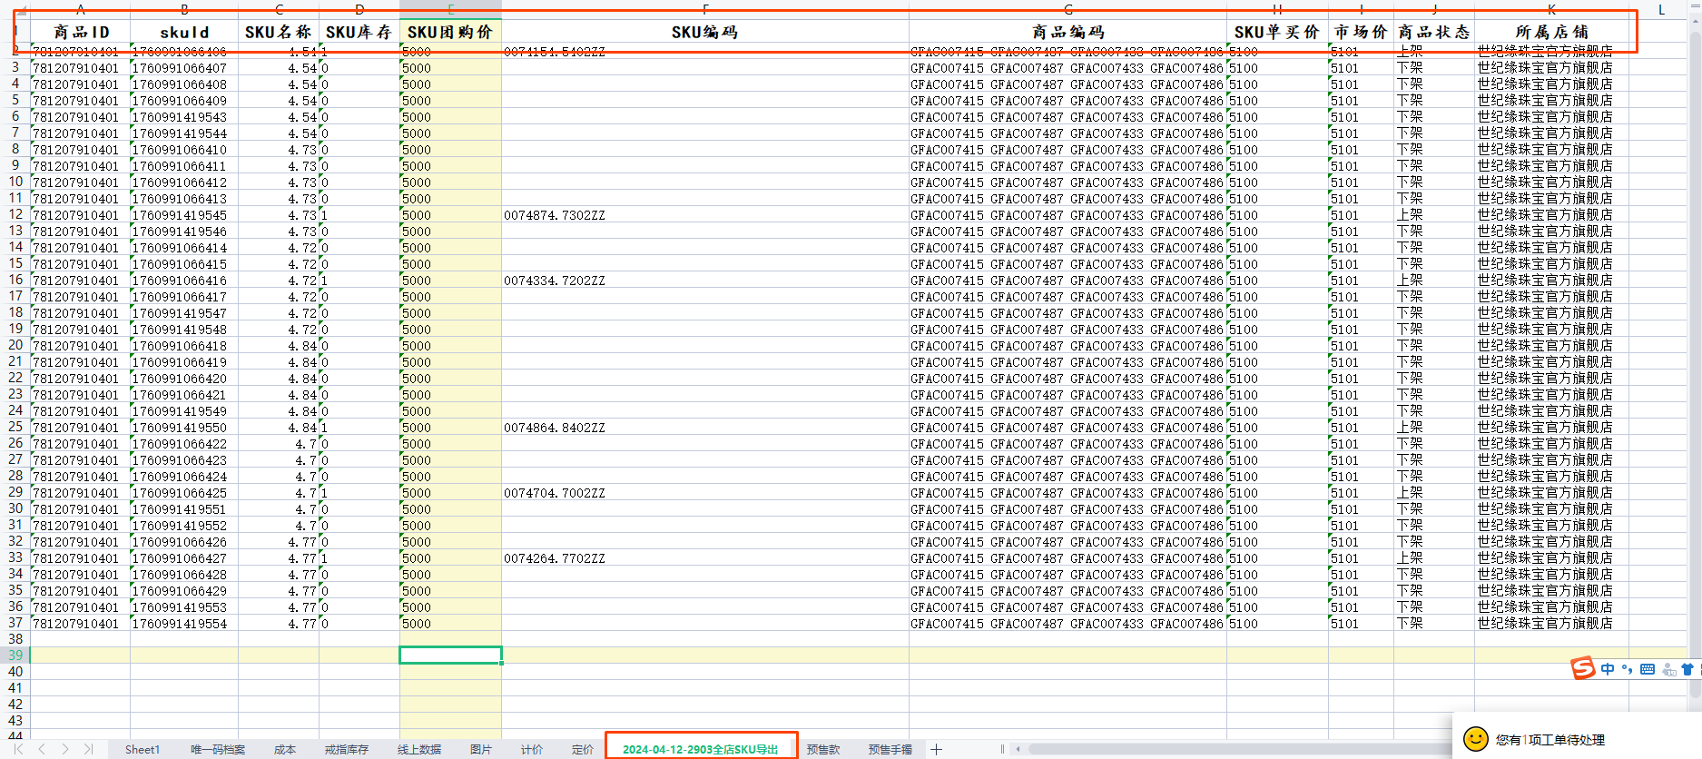Image resolution: width=1702 pixels, height=759 pixels.
Task: Open Sogou skin (shirt) icon
Action: [x=1687, y=669]
